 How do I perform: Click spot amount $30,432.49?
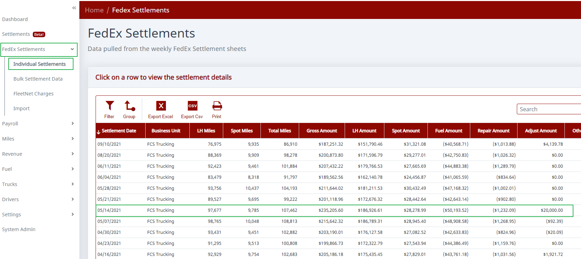point(415,188)
